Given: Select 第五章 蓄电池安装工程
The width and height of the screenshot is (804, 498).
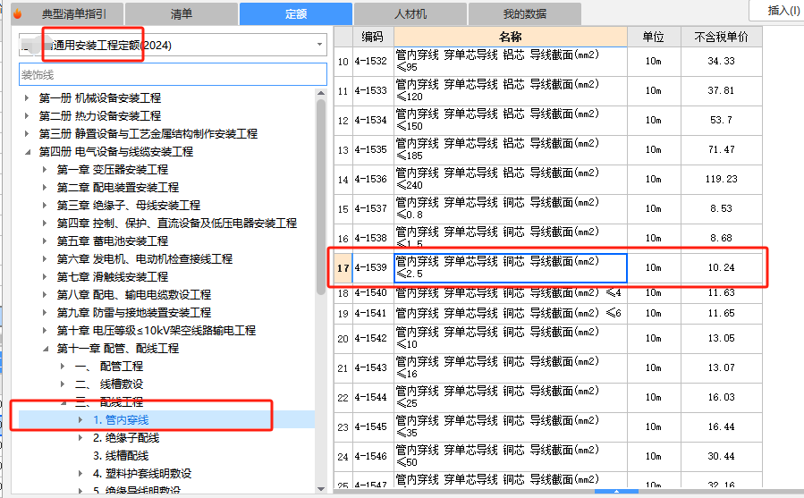Looking at the screenshot, I should tap(113, 241).
